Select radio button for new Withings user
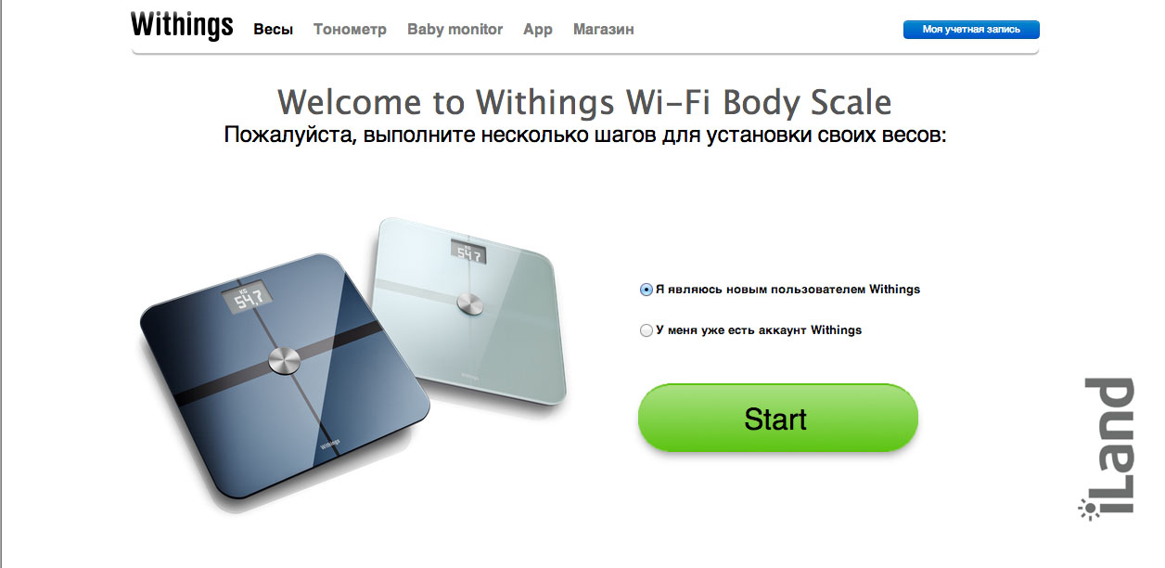 click(647, 290)
